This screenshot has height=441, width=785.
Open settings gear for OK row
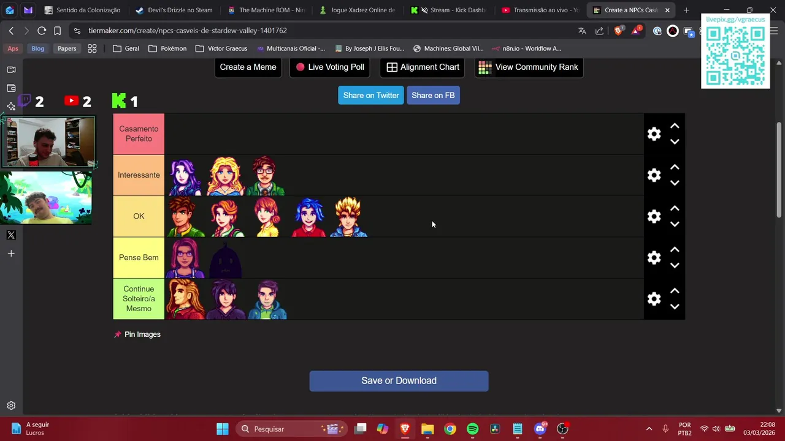[654, 216]
